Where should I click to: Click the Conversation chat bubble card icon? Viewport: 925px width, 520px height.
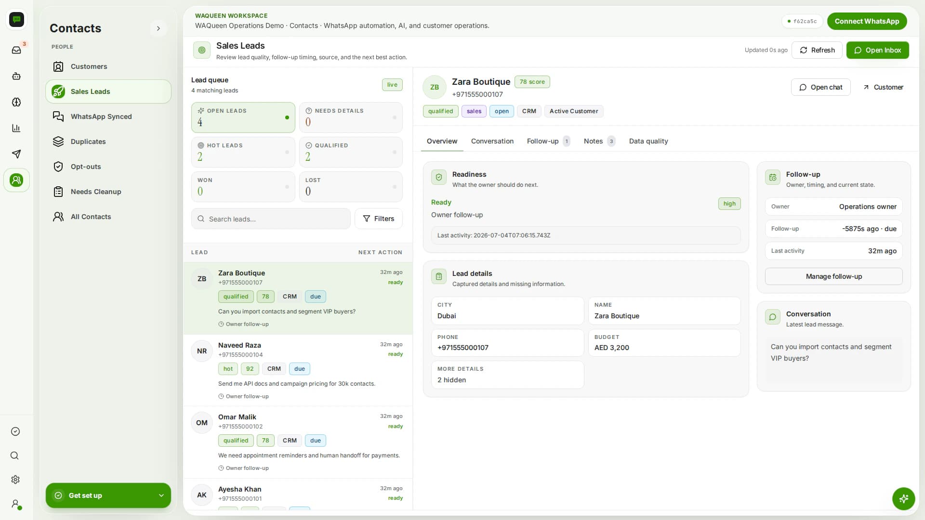coord(773,317)
